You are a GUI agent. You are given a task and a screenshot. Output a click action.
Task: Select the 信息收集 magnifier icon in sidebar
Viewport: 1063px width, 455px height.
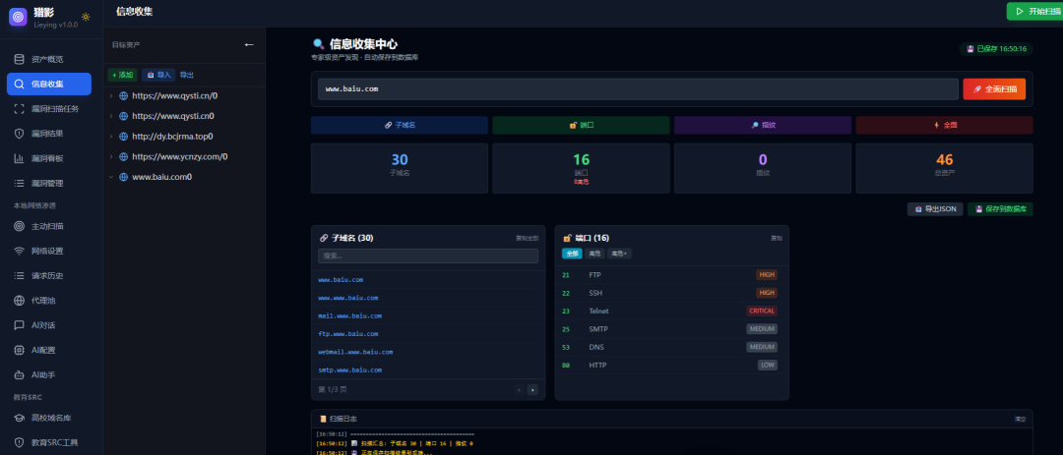pyautogui.click(x=19, y=84)
